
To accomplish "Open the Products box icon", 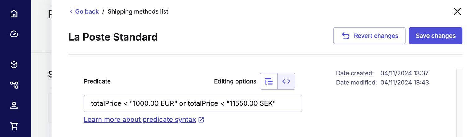I will click(x=14, y=65).
